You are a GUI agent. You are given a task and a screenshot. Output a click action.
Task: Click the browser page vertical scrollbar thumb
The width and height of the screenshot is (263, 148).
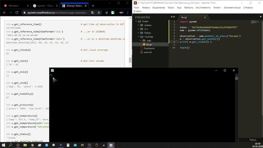130,60
